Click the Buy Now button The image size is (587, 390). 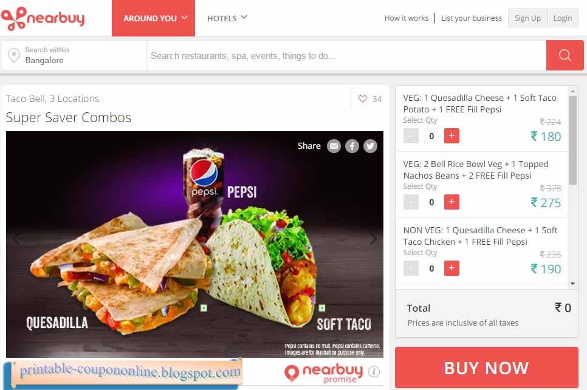pyautogui.click(x=486, y=368)
